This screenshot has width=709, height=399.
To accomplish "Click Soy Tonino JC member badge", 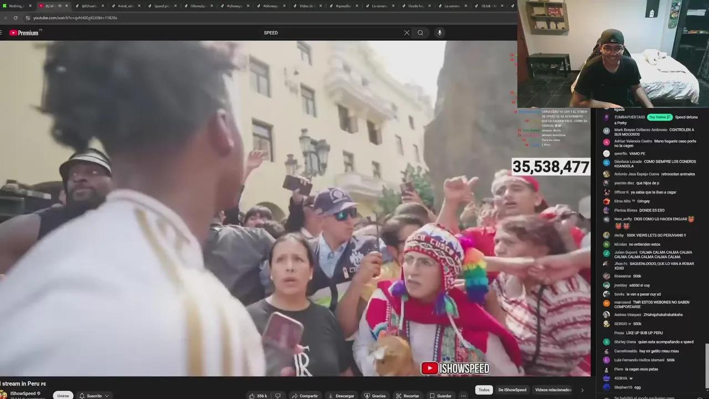I will [x=660, y=117].
